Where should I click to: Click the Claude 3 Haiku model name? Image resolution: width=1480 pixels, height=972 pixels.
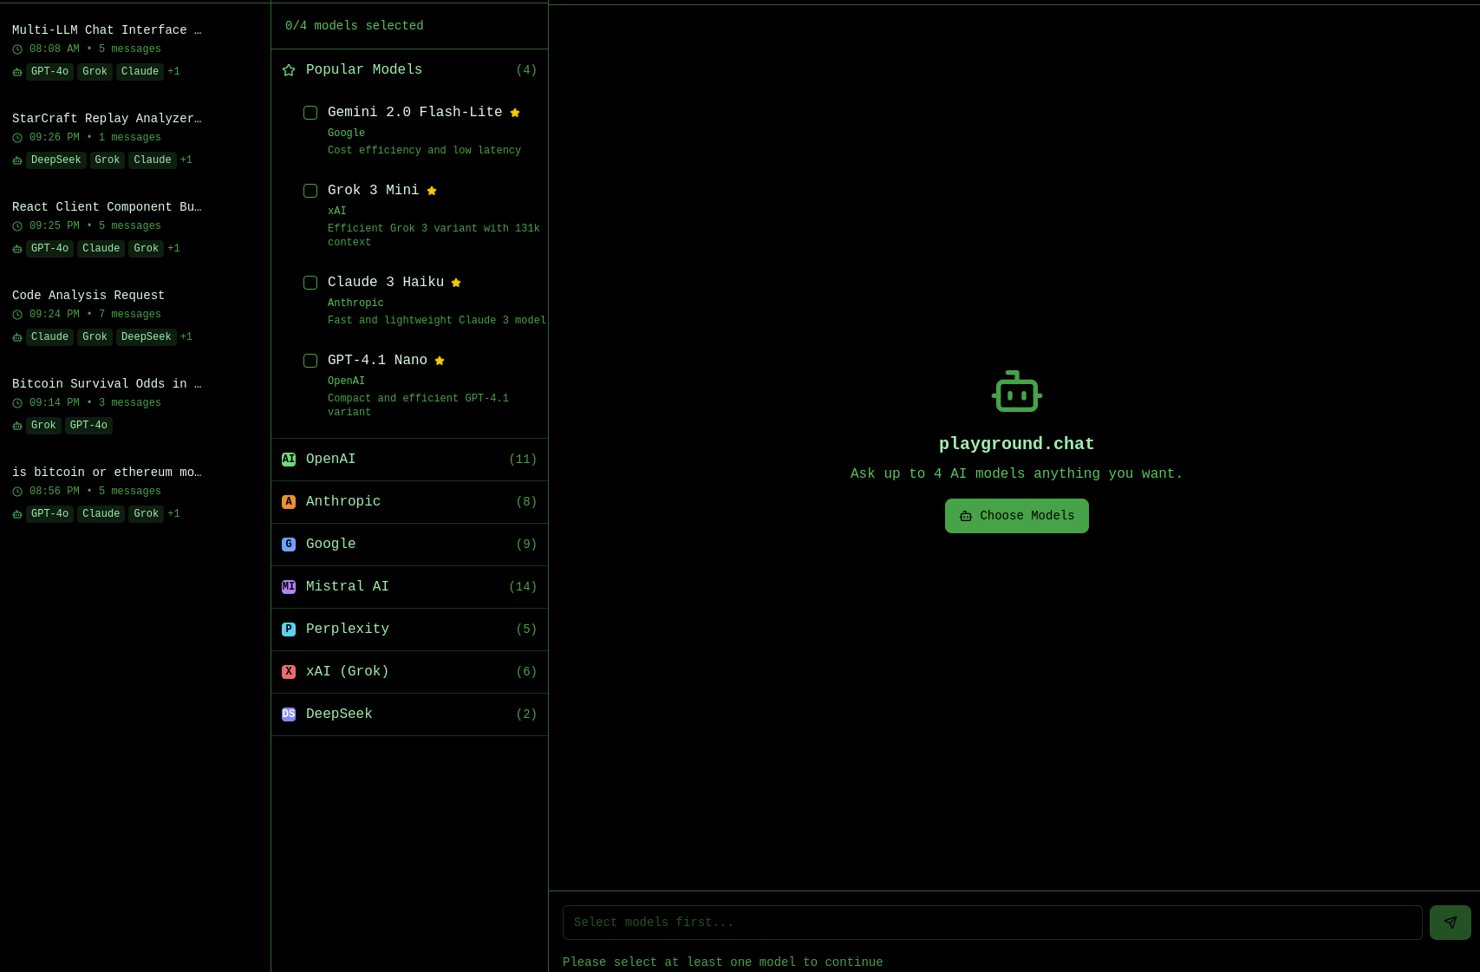click(x=386, y=283)
